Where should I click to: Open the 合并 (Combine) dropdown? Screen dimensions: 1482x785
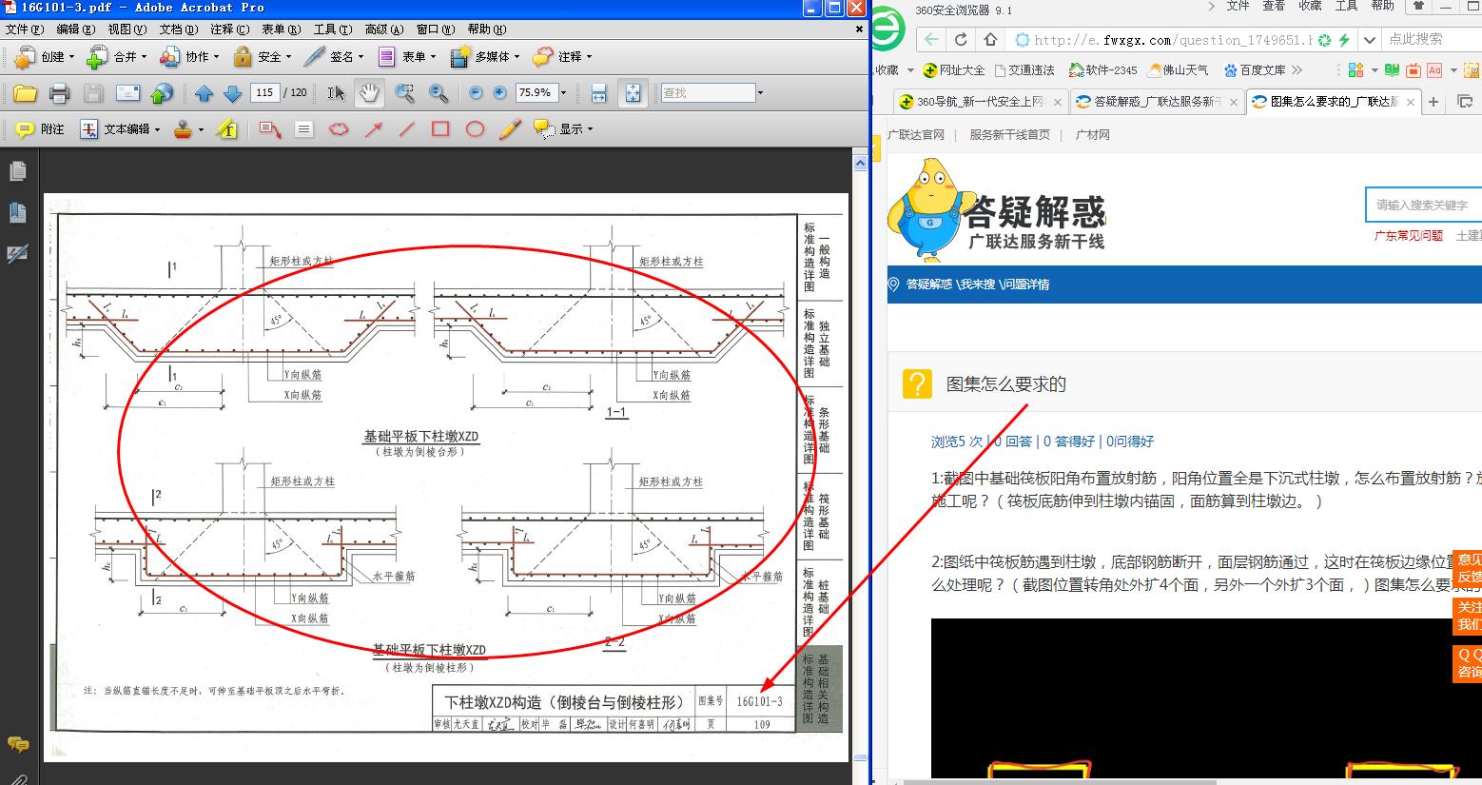(x=117, y=57)
